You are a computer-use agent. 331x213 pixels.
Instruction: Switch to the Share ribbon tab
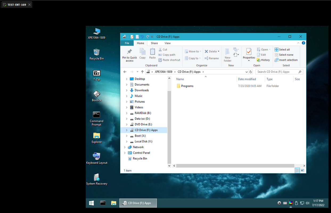point(154,43)
